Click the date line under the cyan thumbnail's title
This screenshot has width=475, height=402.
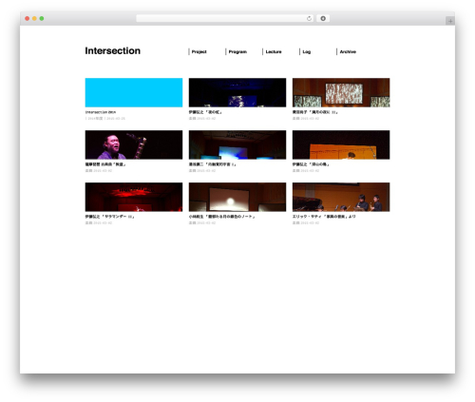point(105,119)
